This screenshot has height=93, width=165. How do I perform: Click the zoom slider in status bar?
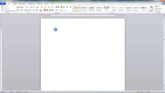pyautogui.click(x=158, y=92)
